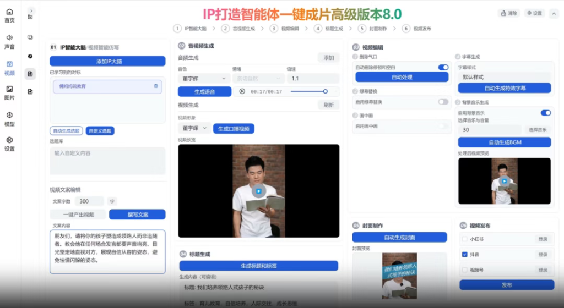Screen dimensions: 564x308
Task: Go to step 4 标题生成
Action: pos(329,29)
